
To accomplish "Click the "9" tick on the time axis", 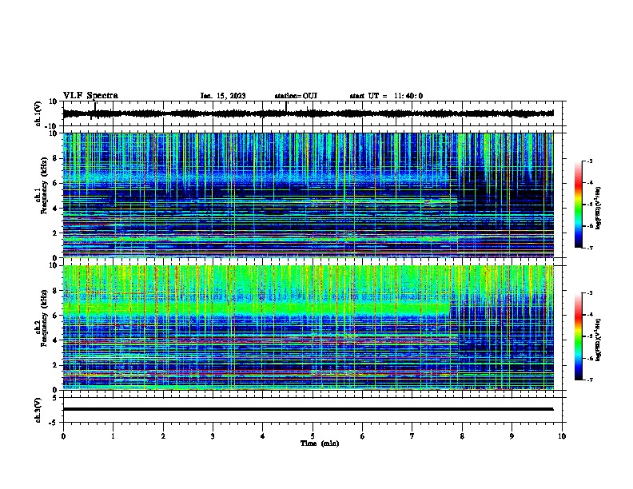I will click(512, 436).
